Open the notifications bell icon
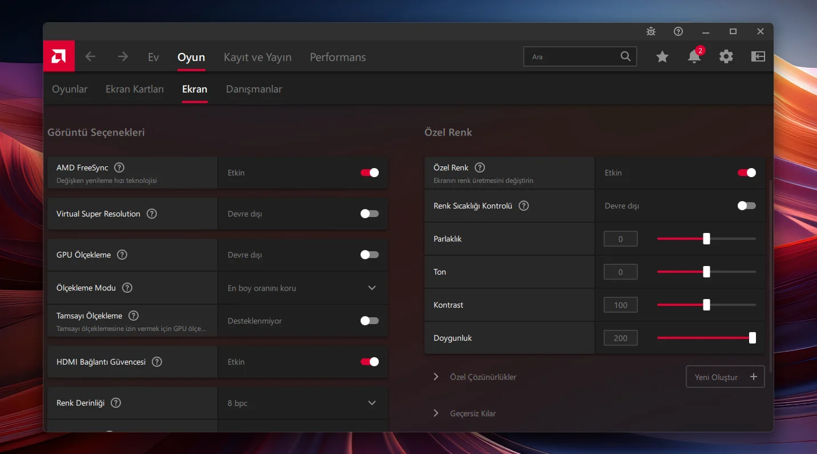This screenshot has height=454, width=817. 694,56
